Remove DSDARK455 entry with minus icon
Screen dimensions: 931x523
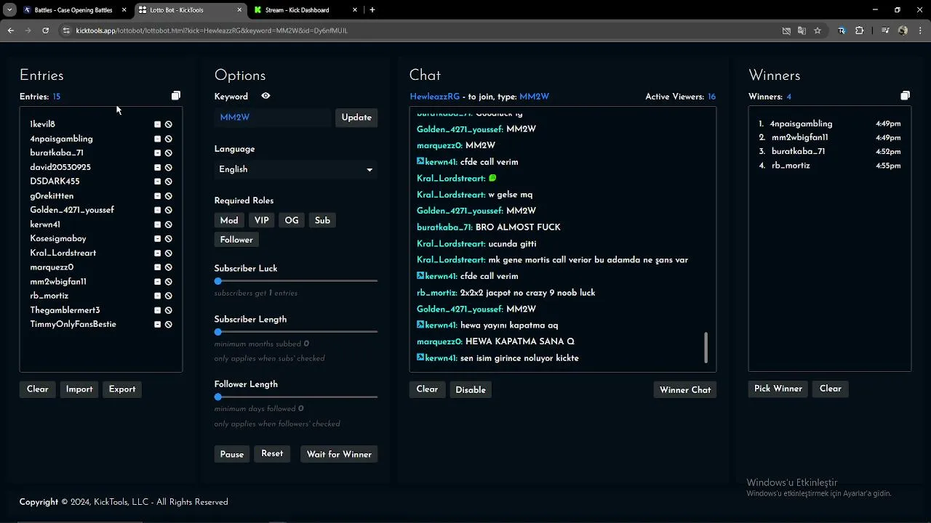(x=157, y=182)
